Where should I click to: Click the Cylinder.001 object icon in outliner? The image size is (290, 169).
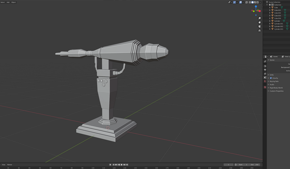[272, 24]
